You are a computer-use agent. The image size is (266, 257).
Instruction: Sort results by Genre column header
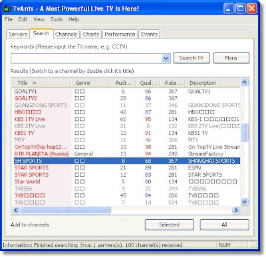point(90,83)
